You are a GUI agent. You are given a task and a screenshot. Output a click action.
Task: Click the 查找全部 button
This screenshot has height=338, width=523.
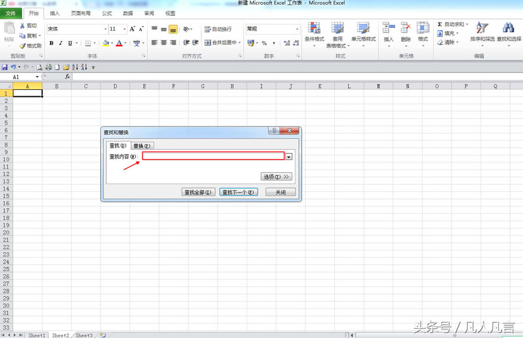tap(199, 192)
